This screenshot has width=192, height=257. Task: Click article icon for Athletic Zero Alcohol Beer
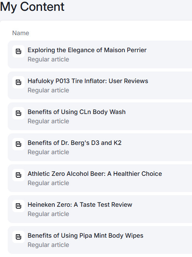click(x=19, y=175)
